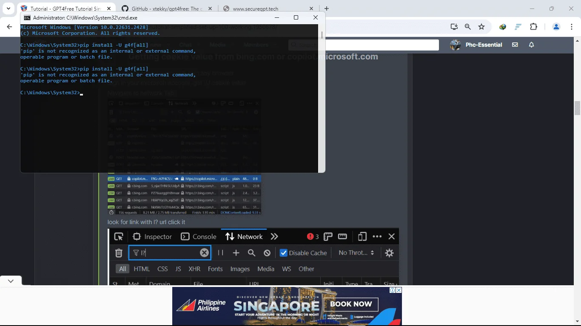Viewport: 581px width, 326px height.
Task: Select the All request filter
Action: [122, 269]
